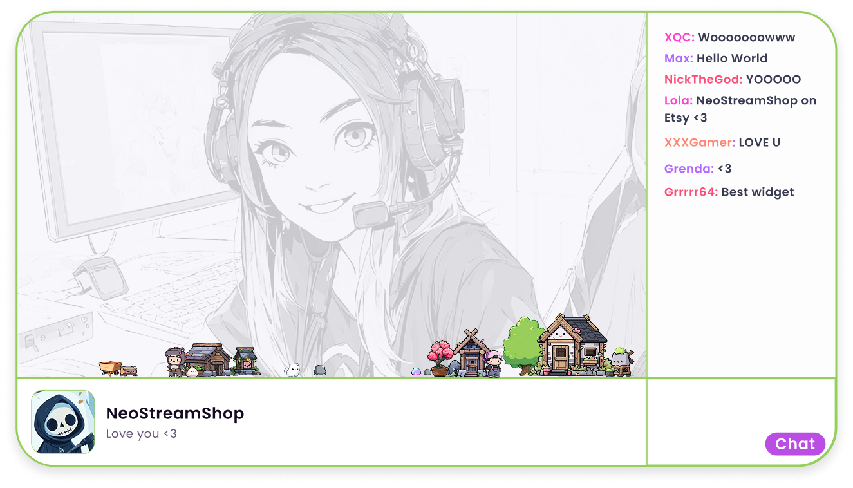Select the NeoStreamShop channel name

pos(174,413)
